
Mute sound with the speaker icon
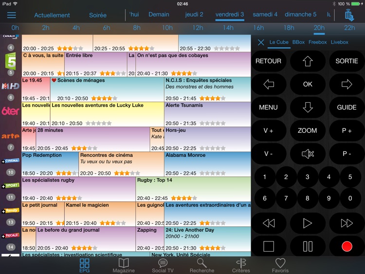coord(308,154)
